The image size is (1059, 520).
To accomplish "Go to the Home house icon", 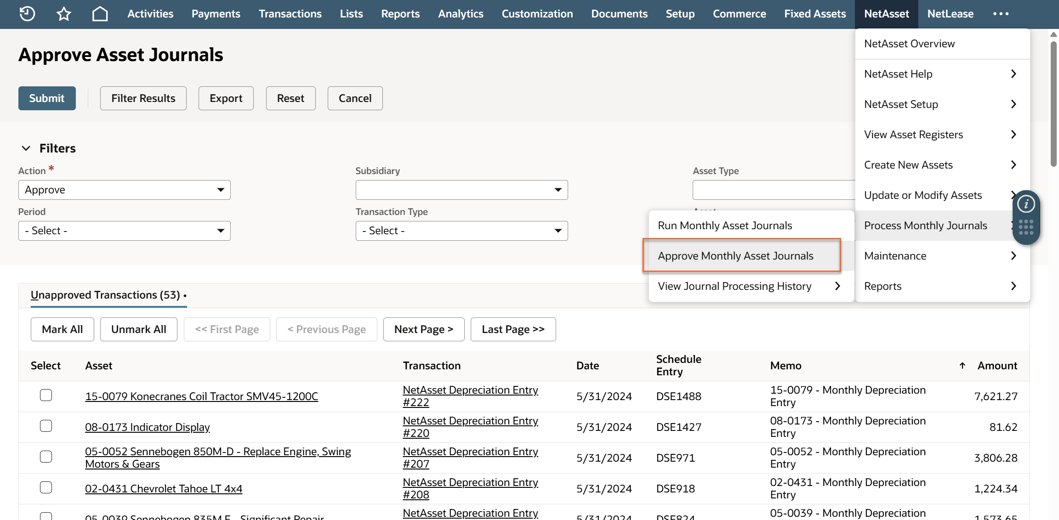I will (x=100, y=14).
